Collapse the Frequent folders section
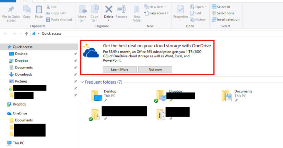The width and height of the screenshot is (283, 148). [x=82, y=82]
